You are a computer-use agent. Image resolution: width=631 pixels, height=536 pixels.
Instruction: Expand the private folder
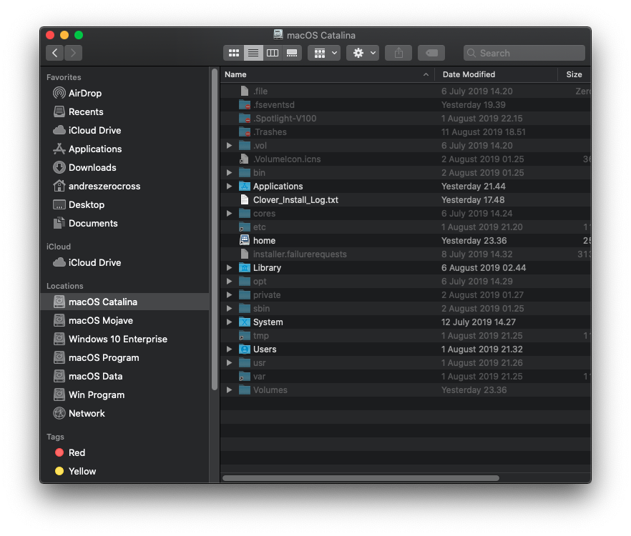(229, 294)
